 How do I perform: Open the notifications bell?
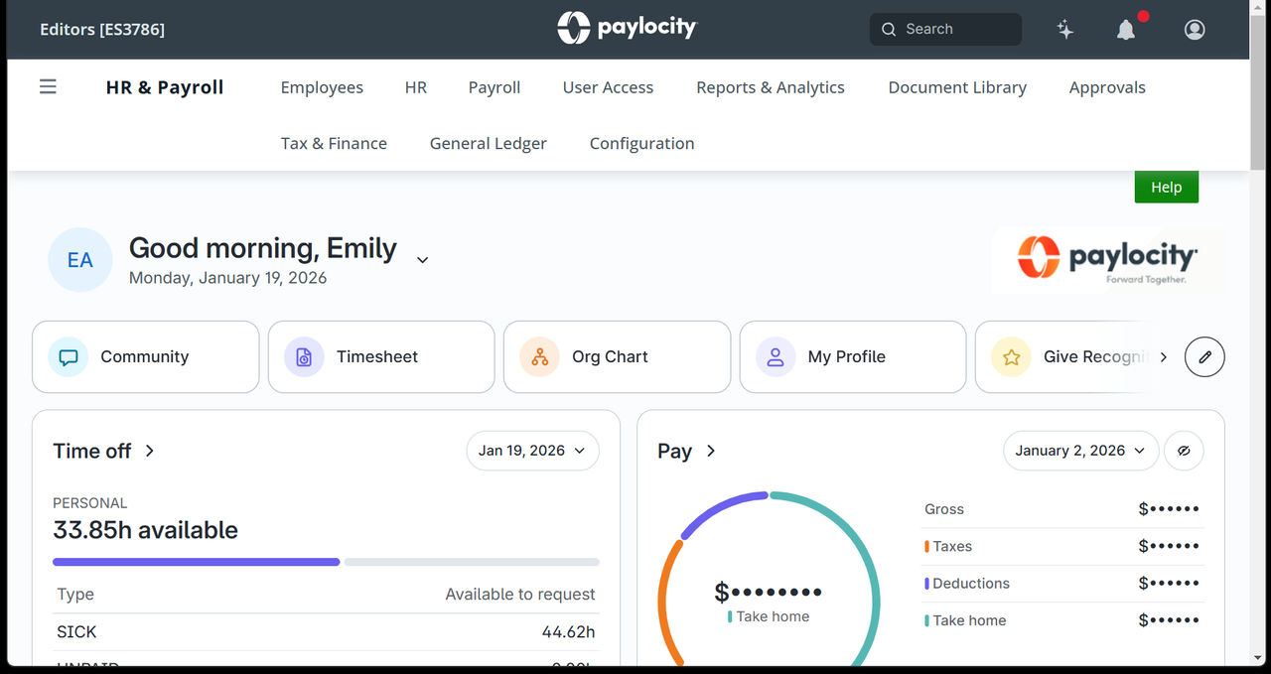[x=1125, y=30]
